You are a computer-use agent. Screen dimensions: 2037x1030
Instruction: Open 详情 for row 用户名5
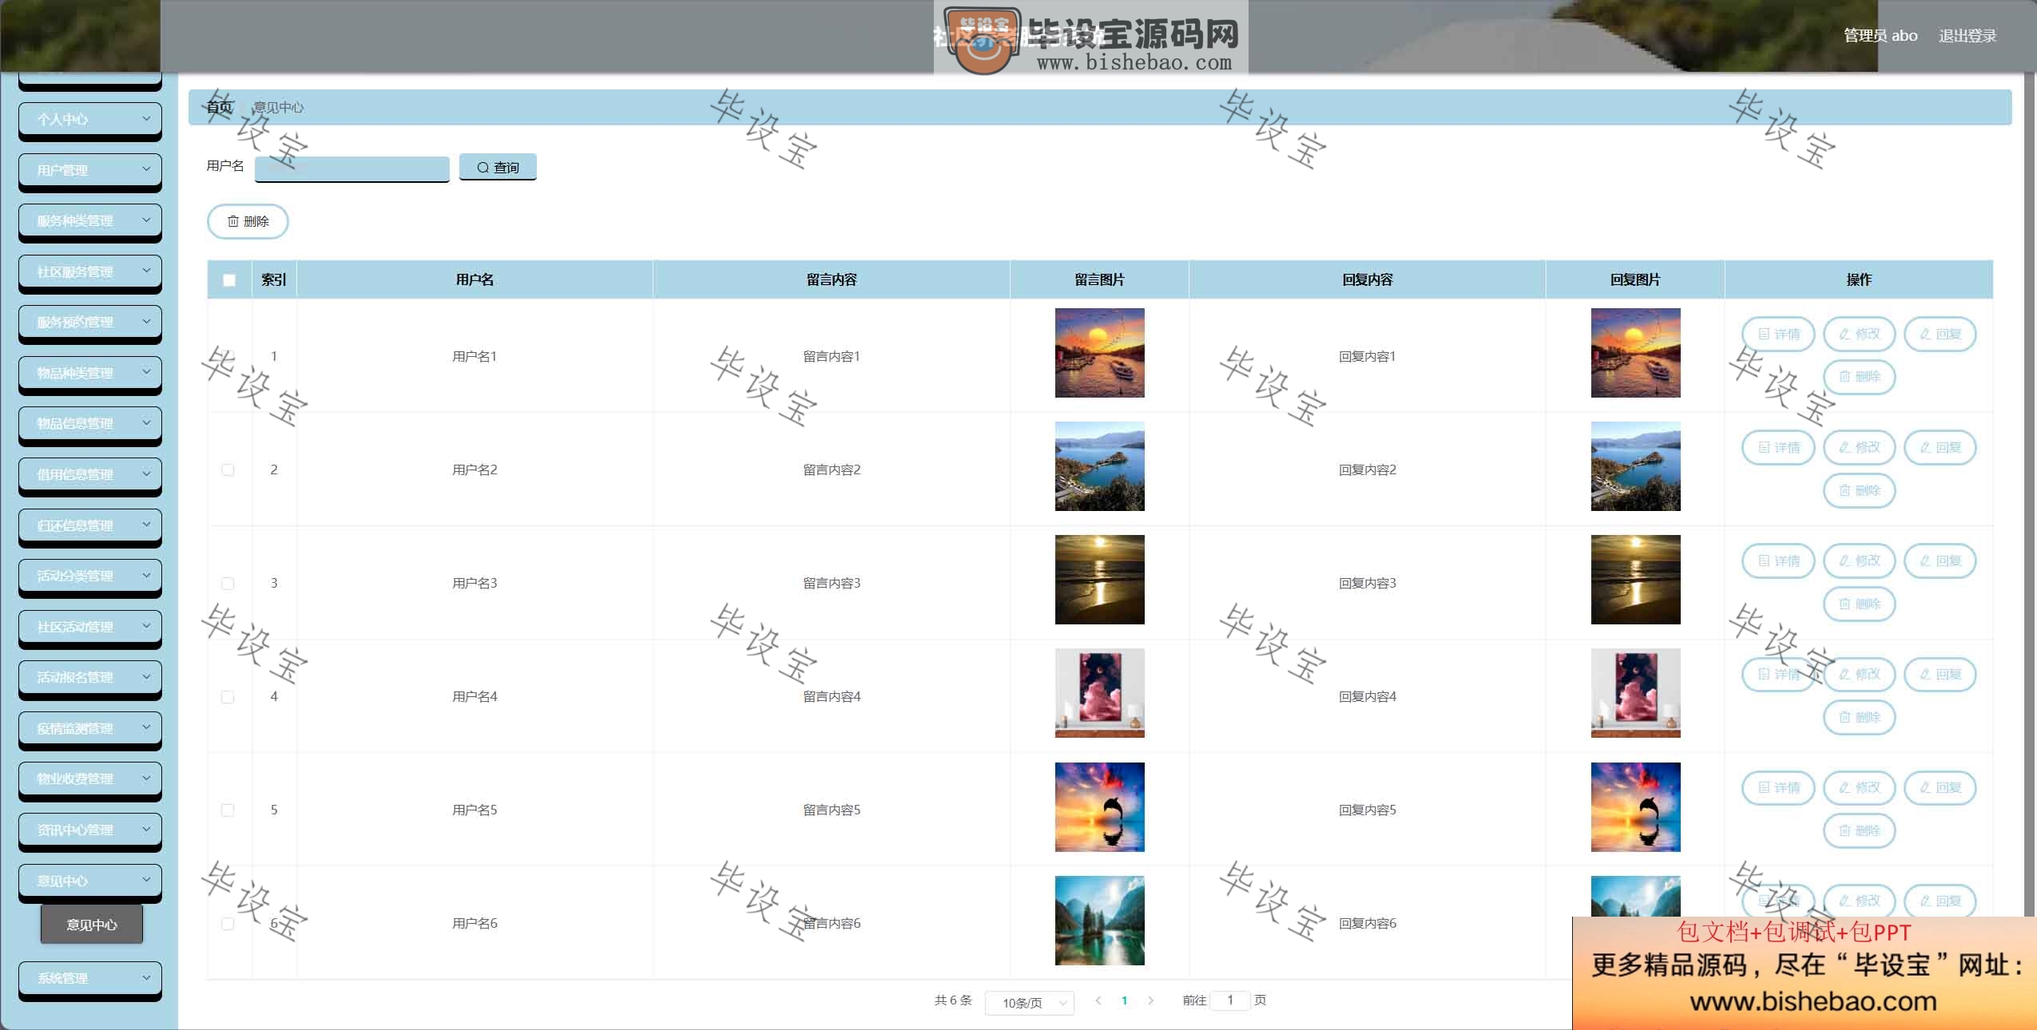tap(1778, 787)
